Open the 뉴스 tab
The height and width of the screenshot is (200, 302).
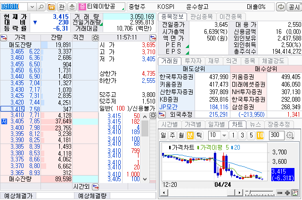pos(255,125)
